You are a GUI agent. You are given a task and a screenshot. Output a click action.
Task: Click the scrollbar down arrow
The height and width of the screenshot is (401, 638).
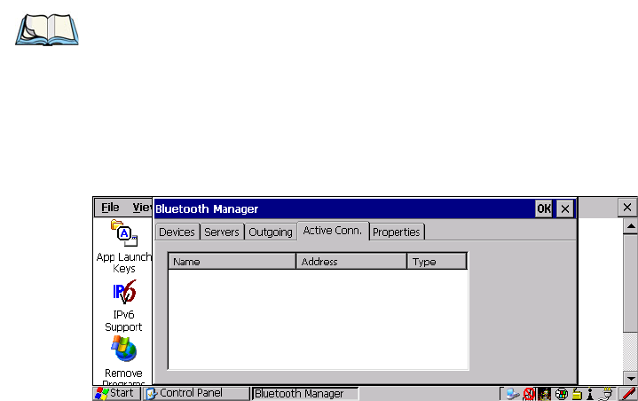tap(631, 378)
